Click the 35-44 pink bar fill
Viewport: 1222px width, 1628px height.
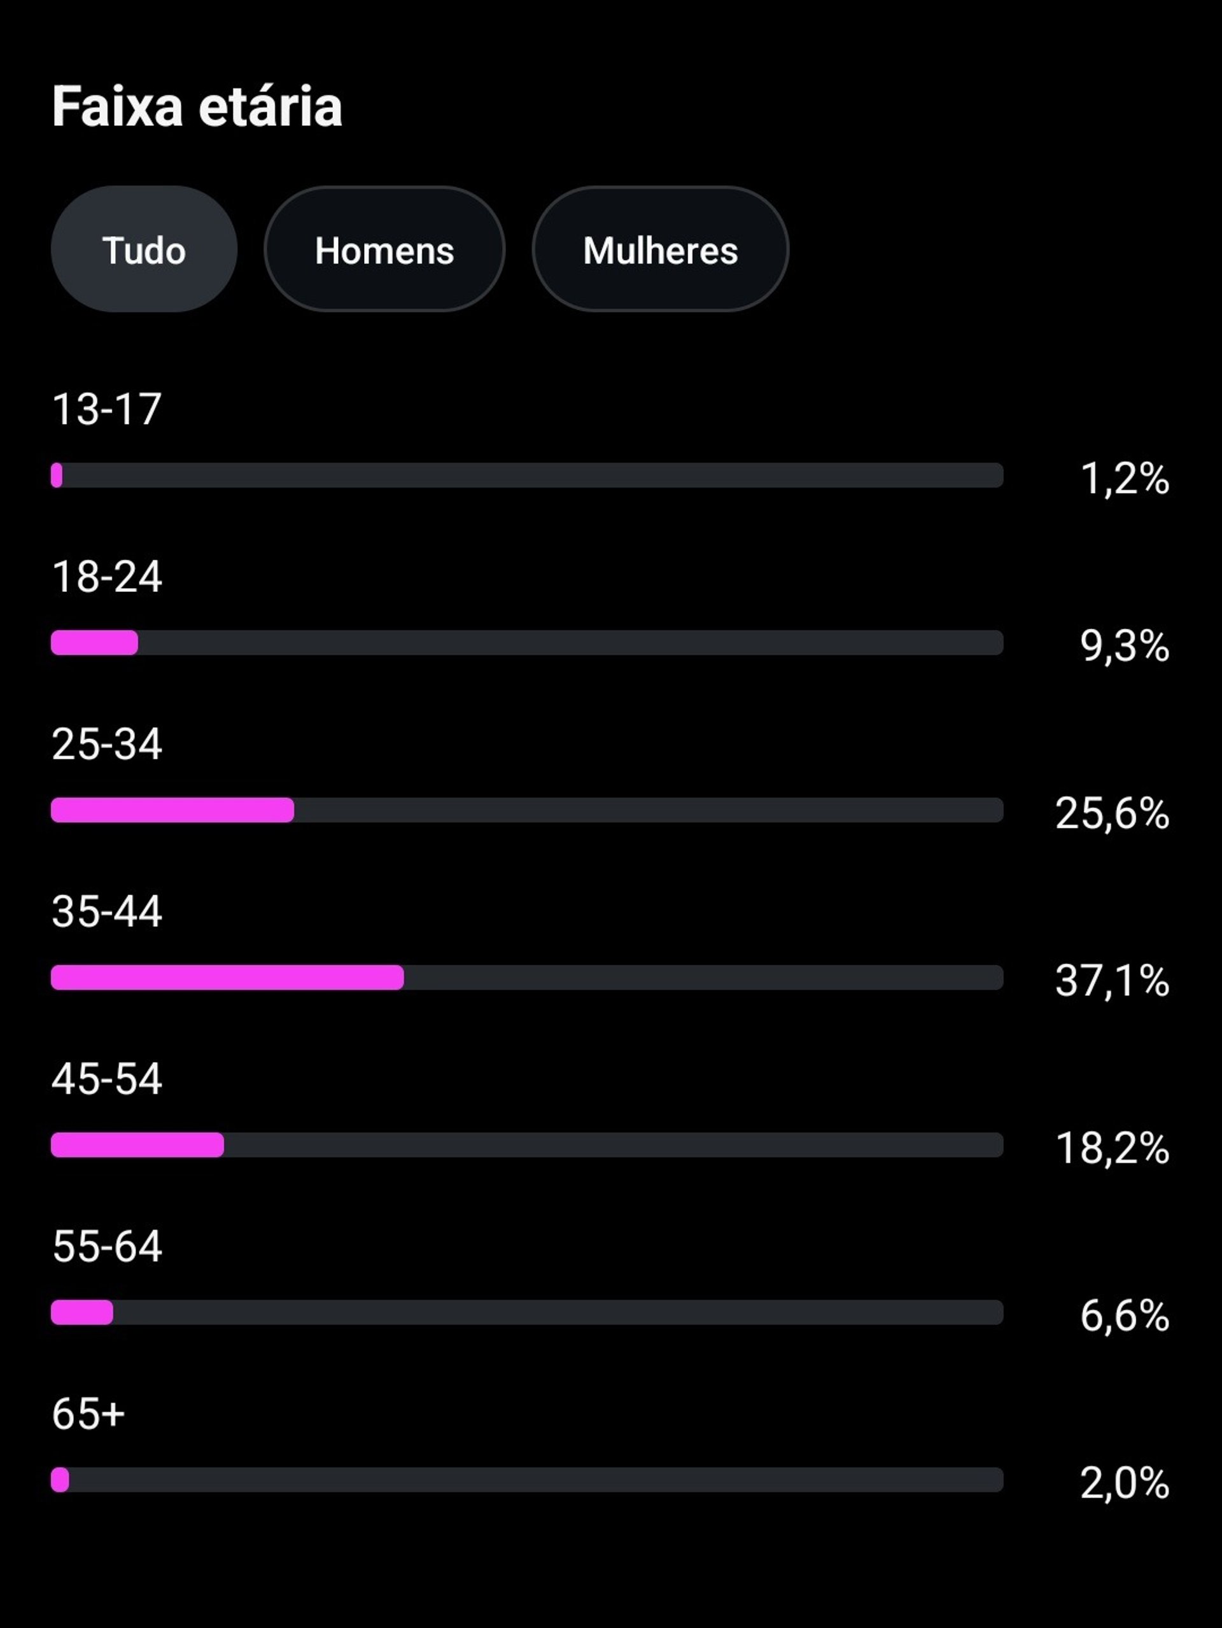227,978
